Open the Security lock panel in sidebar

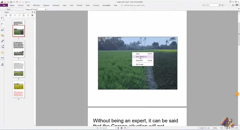(2, 53)
